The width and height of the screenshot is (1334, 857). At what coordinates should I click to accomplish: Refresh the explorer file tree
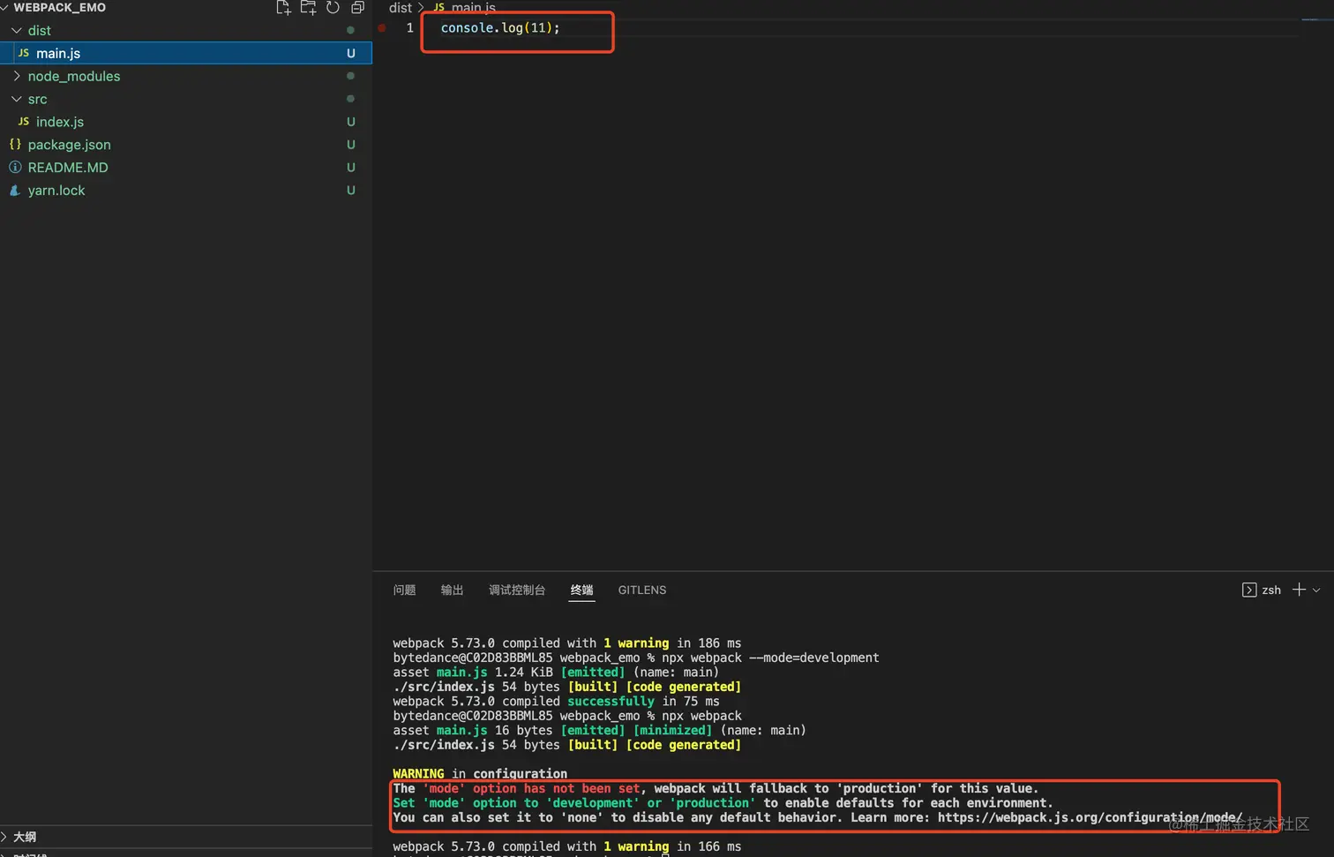333,8
